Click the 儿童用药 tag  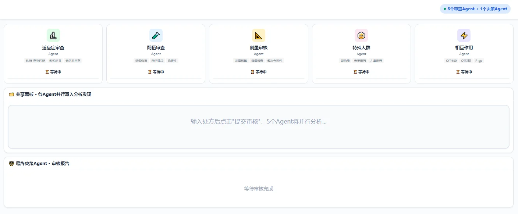point(376,61)
